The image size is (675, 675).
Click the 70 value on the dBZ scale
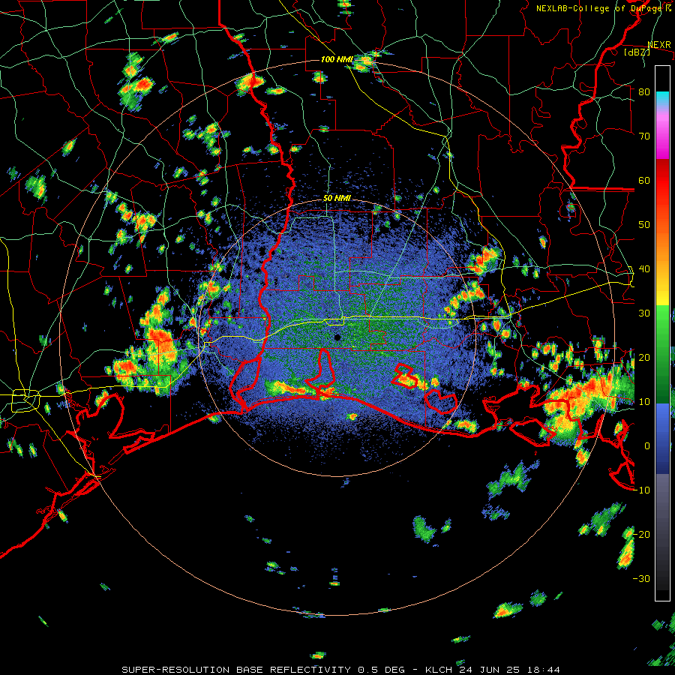pos(644,136)
